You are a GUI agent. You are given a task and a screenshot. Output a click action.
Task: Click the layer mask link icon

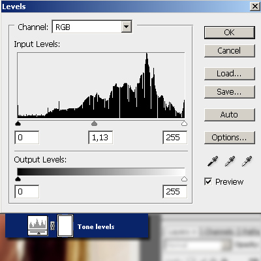coord(52,226)
